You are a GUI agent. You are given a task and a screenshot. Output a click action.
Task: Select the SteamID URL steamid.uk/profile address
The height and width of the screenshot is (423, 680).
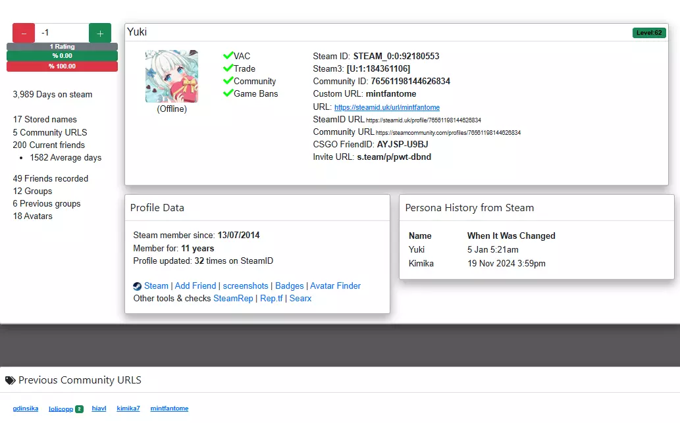423,120
